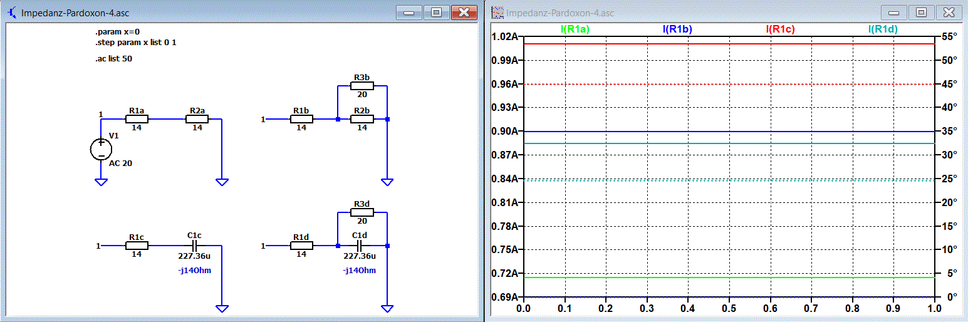968x322 pixels.
Task: Click the -j14Ohm comment under C1d
Action: click(360, 271)
